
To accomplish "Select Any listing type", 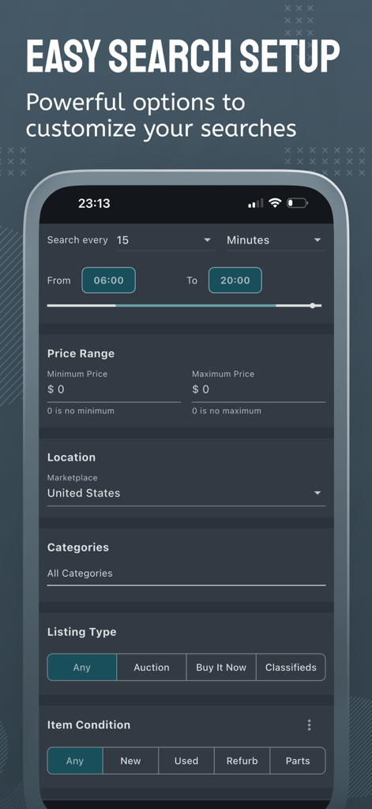I will 82,667.
